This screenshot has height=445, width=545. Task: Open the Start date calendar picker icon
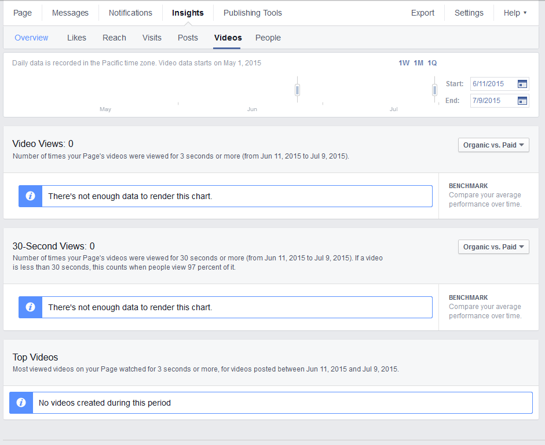click(x=522, y=84)
